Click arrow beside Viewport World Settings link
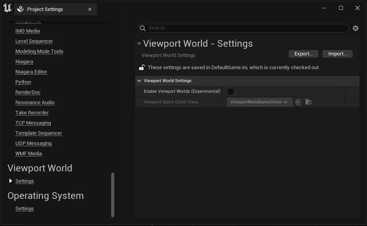367x226 pixels. pos(10,181)
